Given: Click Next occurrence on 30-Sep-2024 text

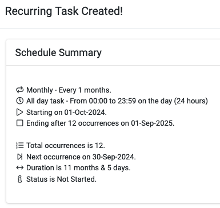Looking at the screenshot, I should click(x=81, y=157).
